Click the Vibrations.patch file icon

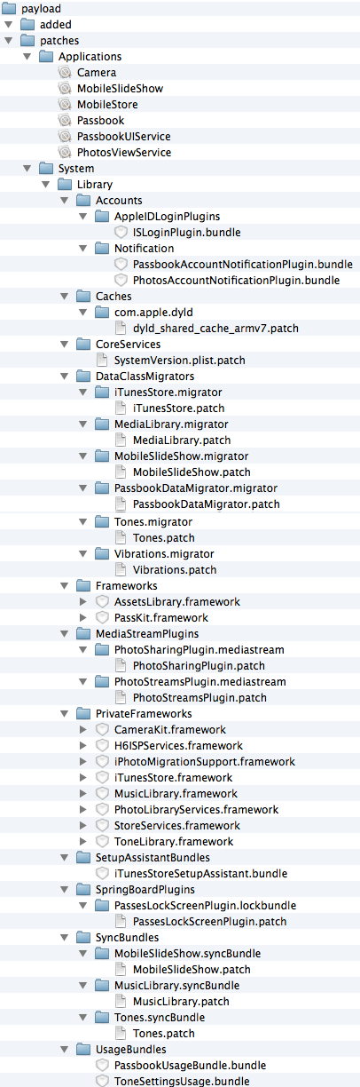[121, 570]
